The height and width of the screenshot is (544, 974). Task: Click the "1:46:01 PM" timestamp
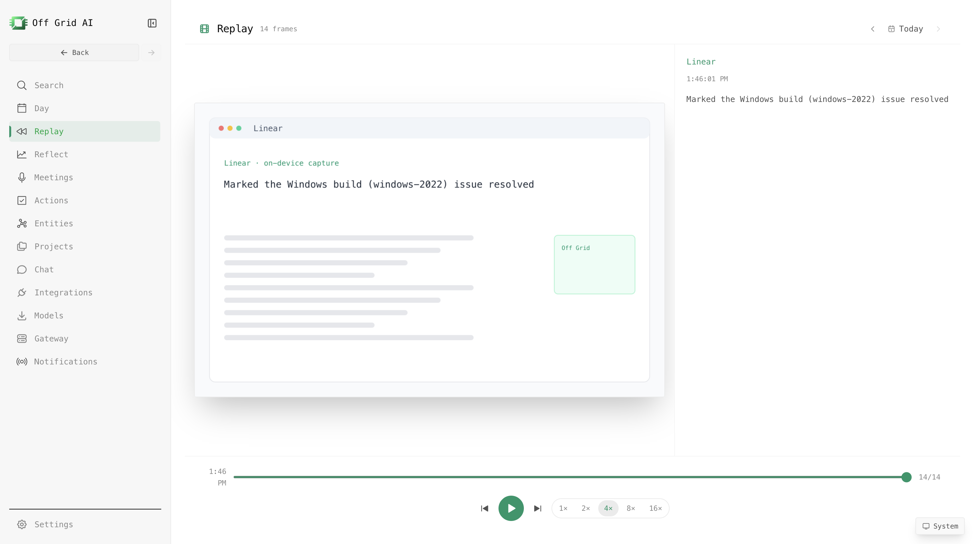point(707,79)
